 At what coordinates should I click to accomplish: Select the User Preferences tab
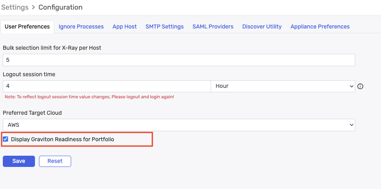[27, 26]
